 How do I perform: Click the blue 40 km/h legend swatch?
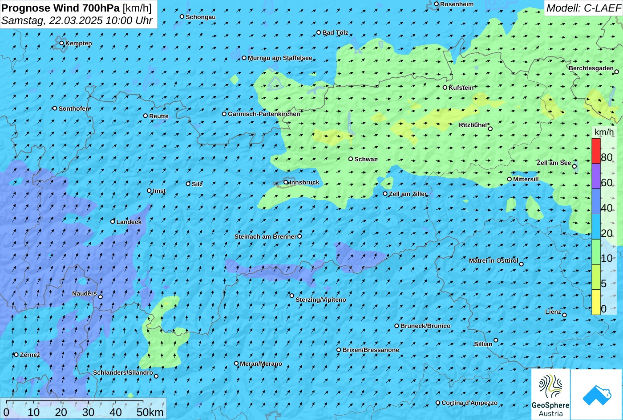pyautogui.click(x=596, y=202)
